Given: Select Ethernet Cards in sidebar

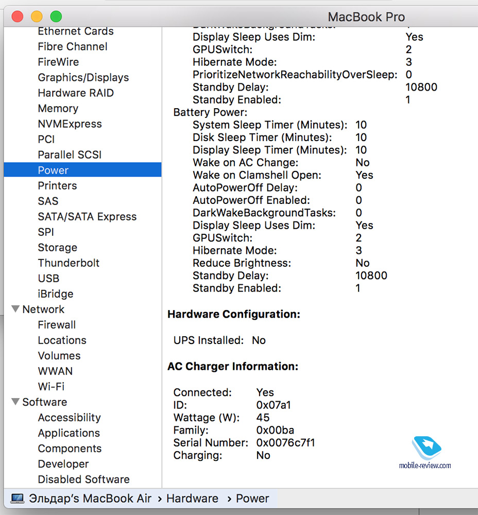Looking at the screenshot, I should point(76,31).
